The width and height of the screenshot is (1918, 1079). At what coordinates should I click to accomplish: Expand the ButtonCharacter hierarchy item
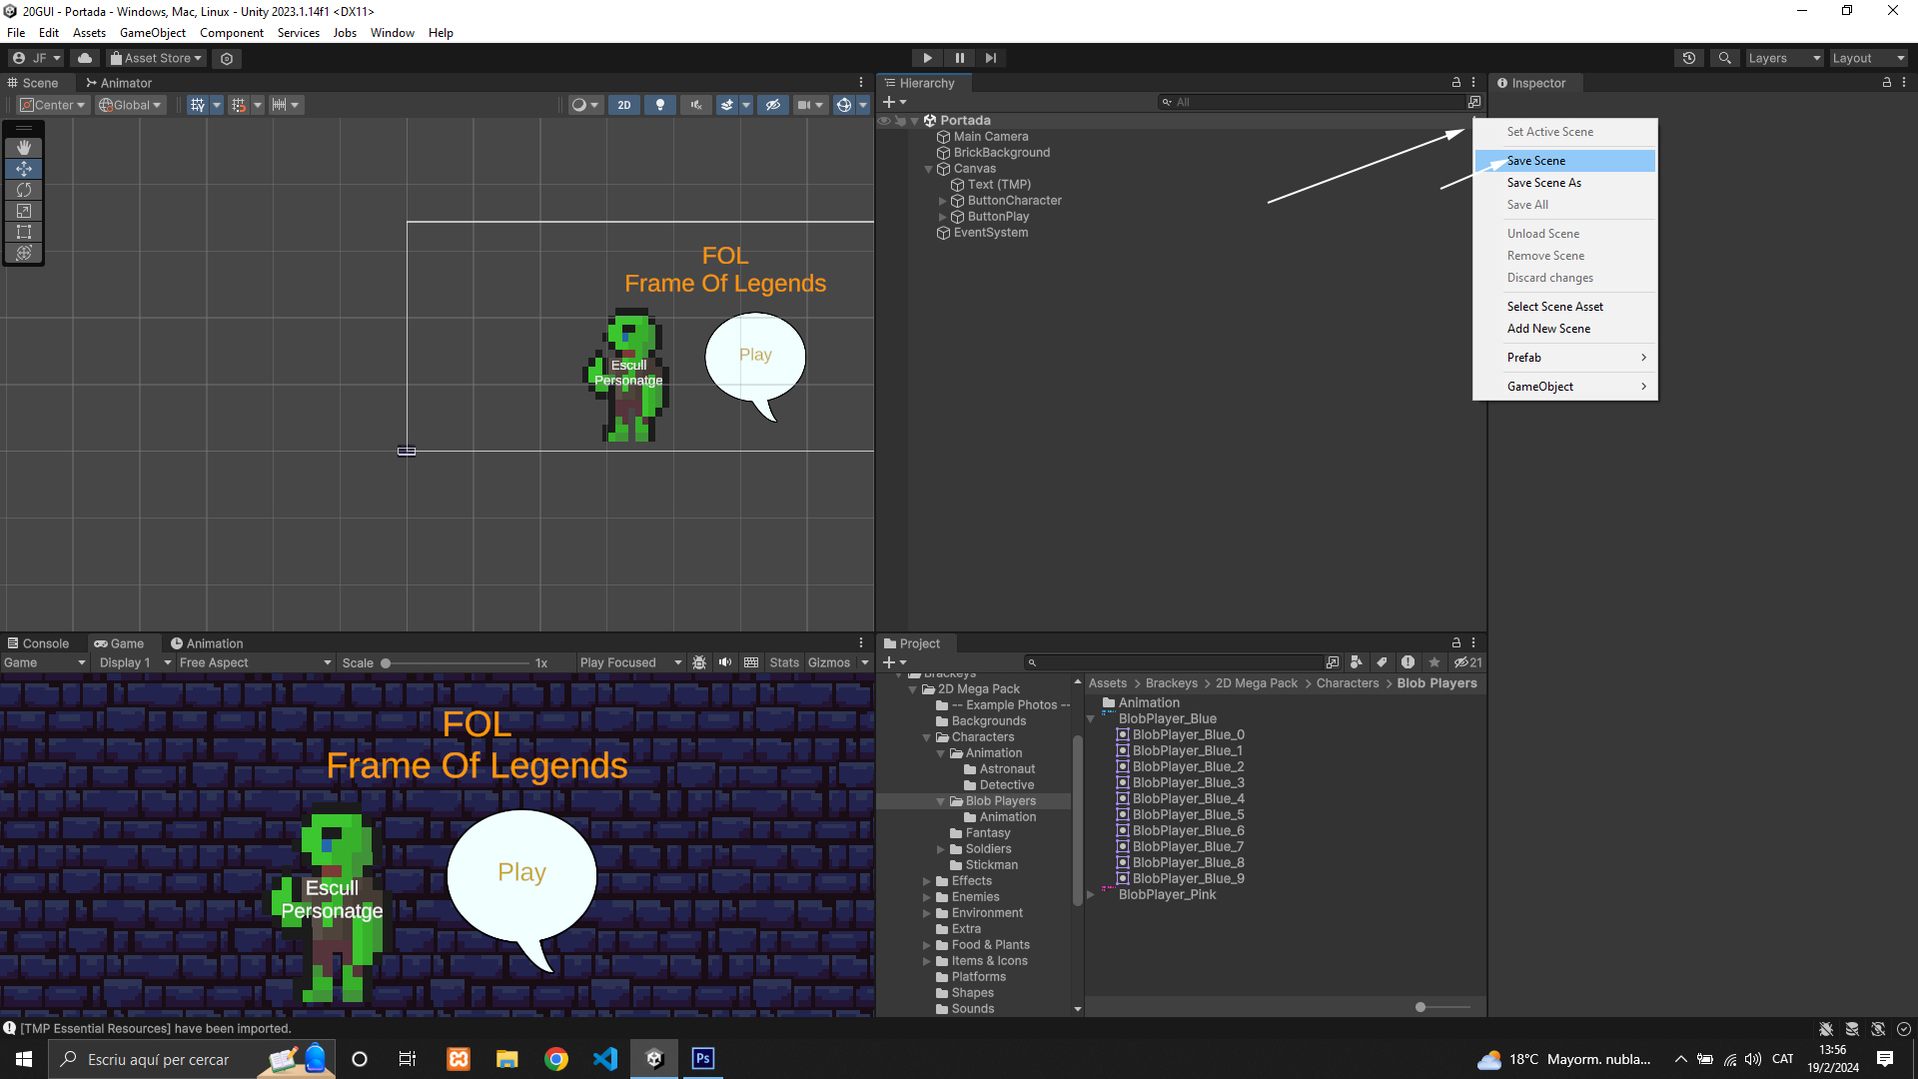(x=942, y=201)
